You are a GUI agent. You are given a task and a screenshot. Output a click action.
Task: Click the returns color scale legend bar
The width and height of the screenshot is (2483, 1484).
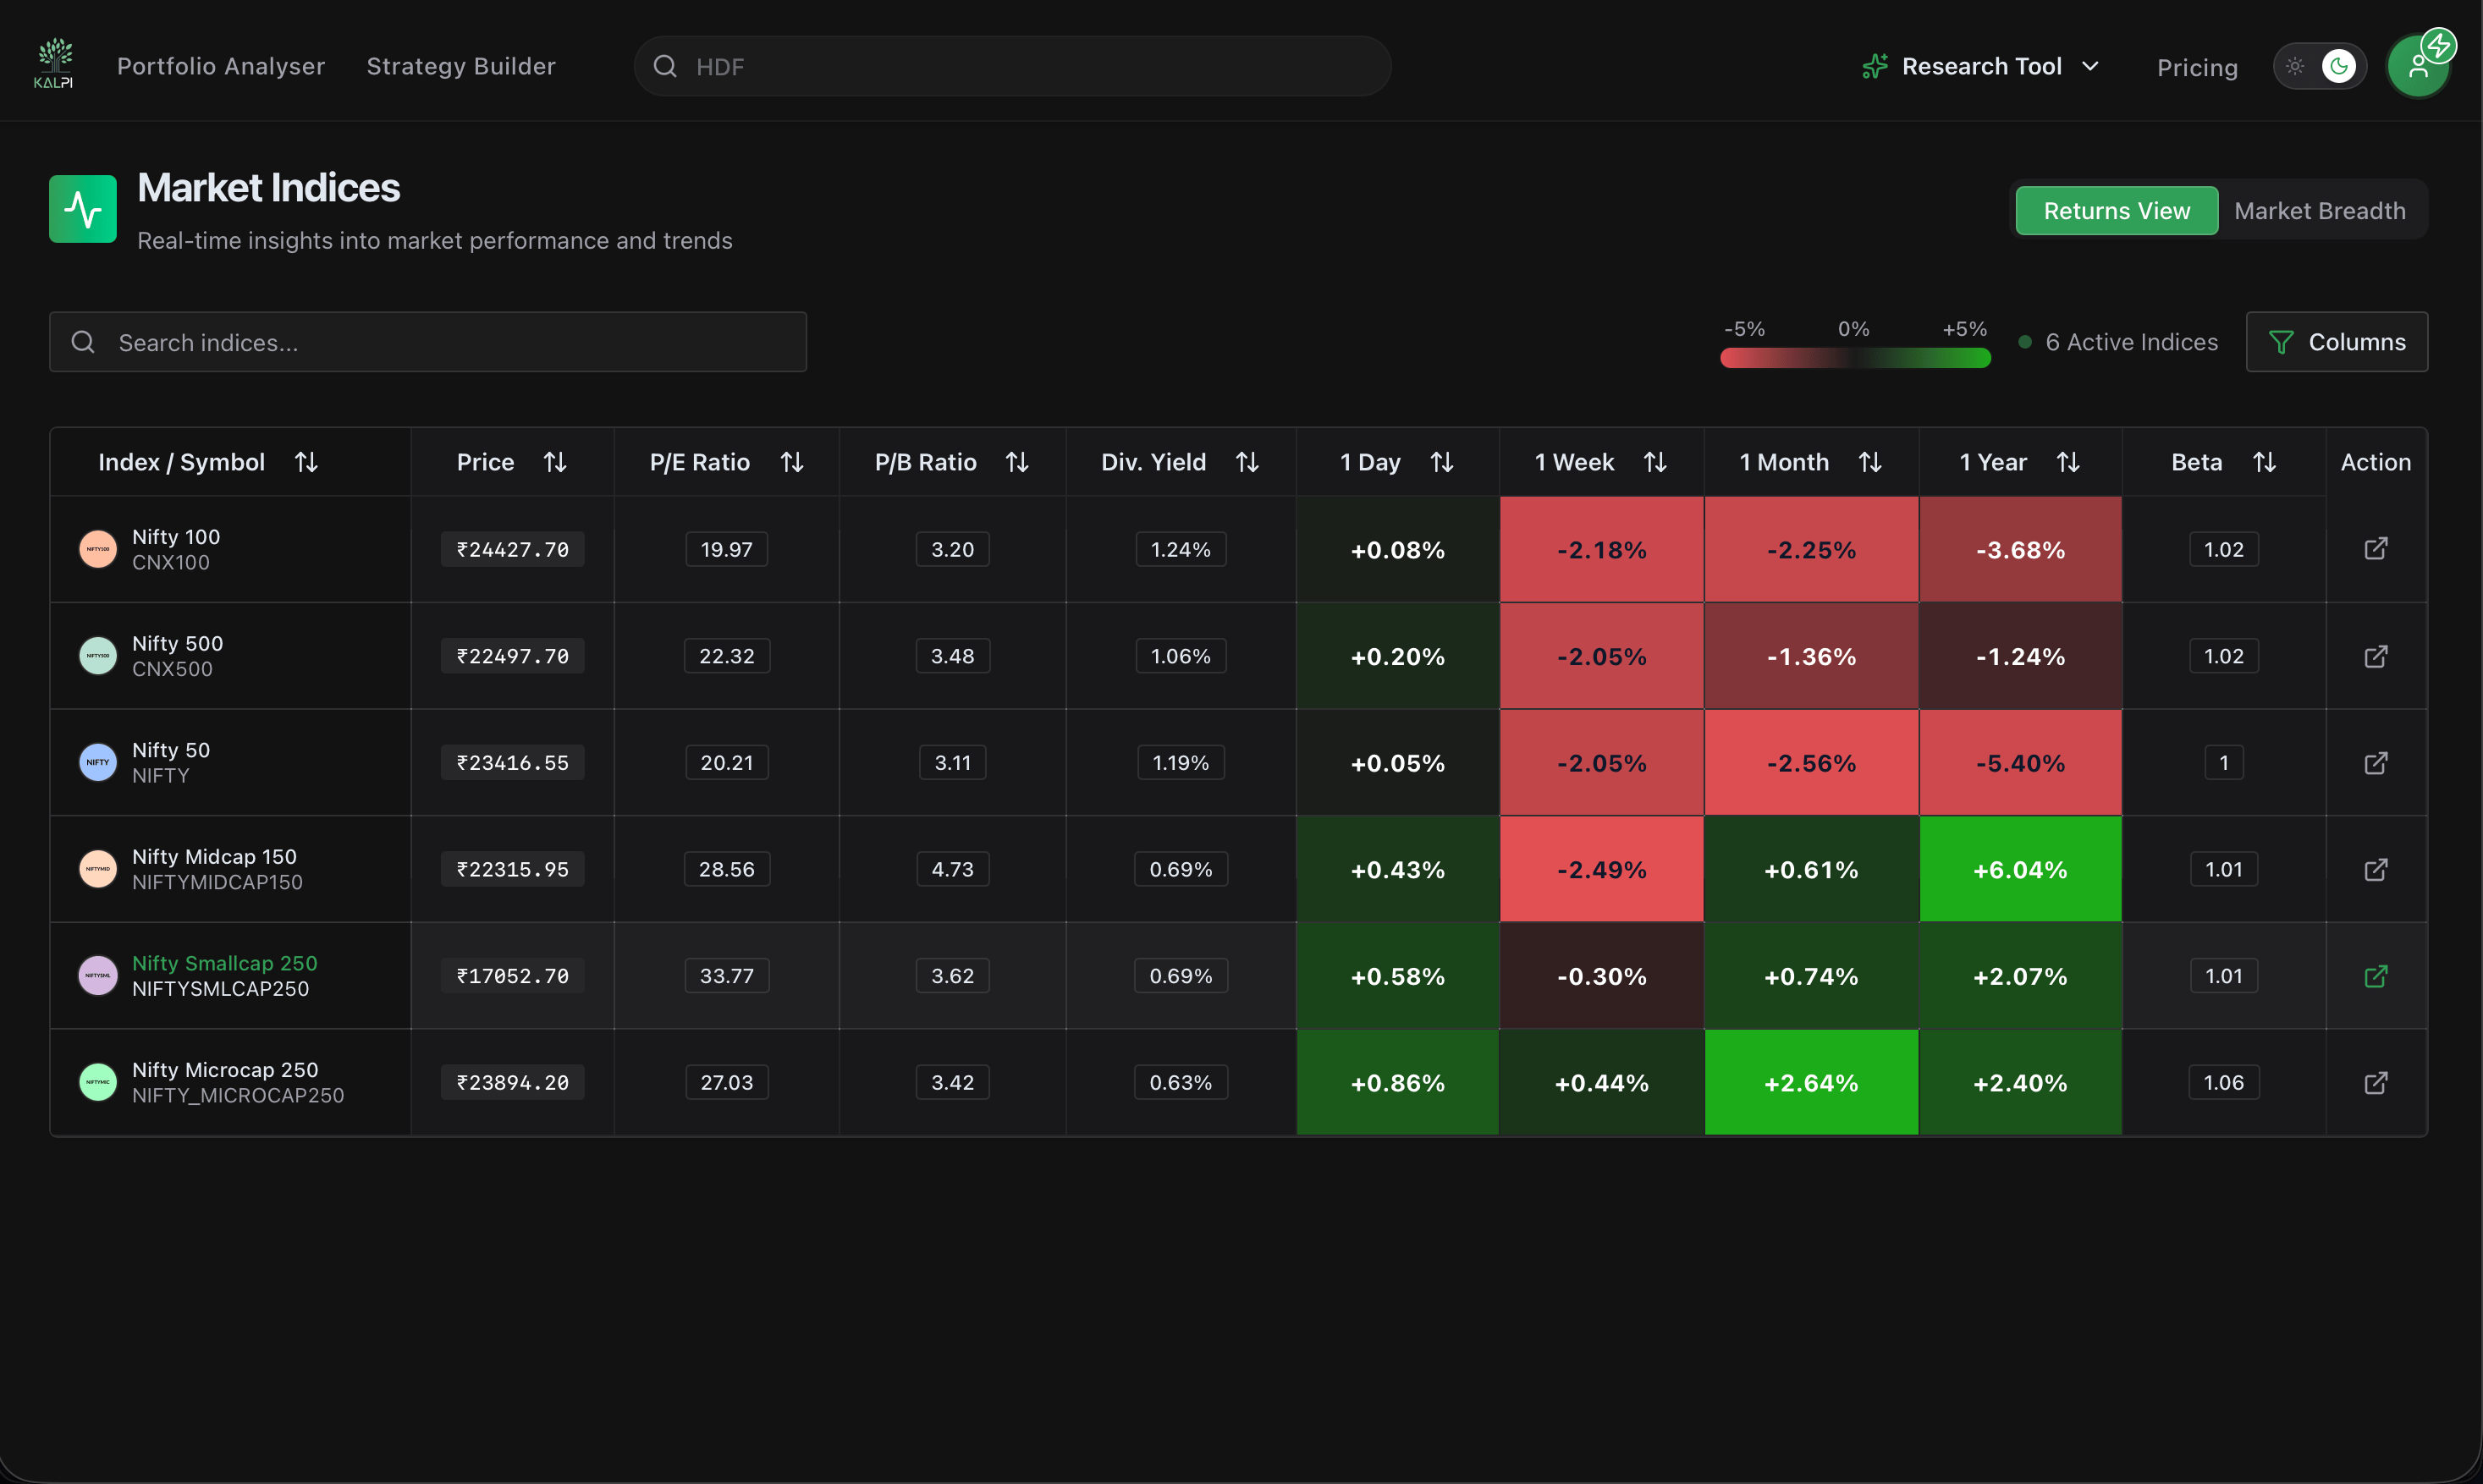(x=1855, y=358)
